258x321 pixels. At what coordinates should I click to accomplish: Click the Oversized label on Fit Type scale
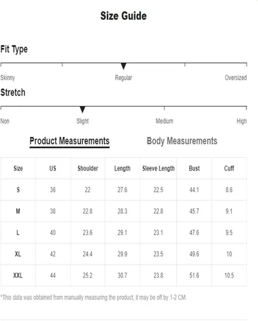pyautogui.click(x=235, y=78)
